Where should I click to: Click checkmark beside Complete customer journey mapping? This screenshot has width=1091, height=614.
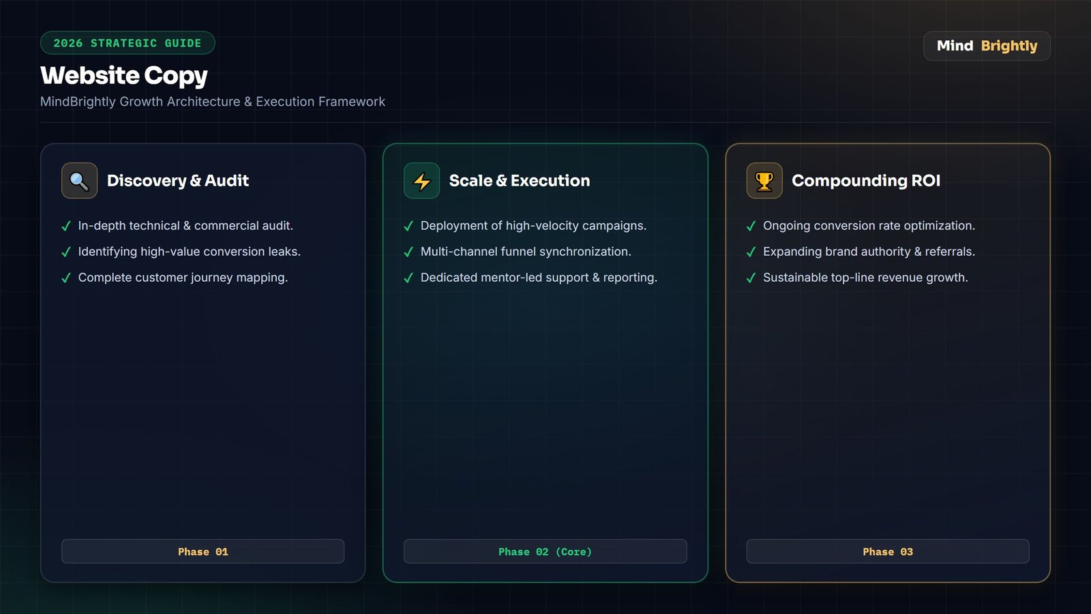click(66, 278)
